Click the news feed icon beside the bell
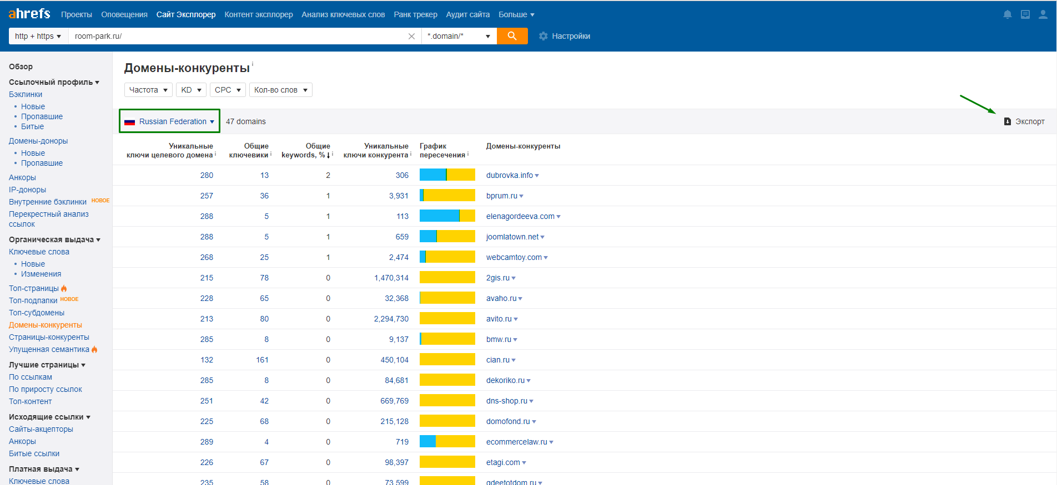 [1025, 14]
